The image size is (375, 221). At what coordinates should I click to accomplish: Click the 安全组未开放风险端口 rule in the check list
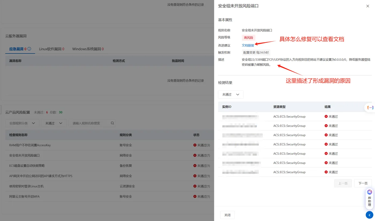[24, 155]
